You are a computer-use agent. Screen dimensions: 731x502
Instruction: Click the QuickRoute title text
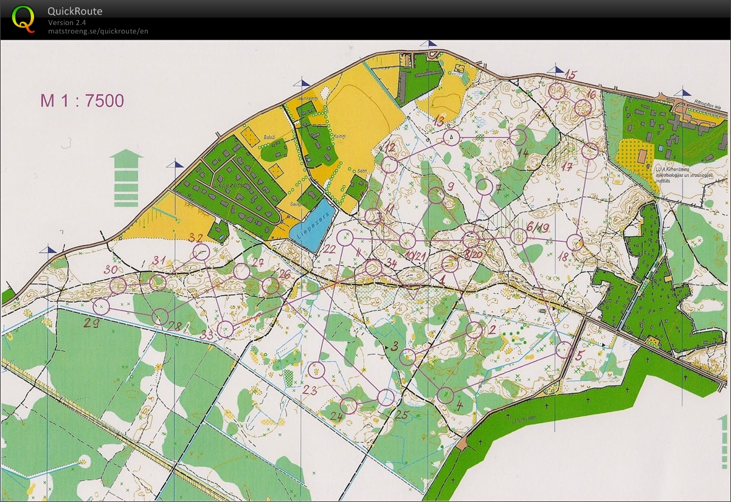pos(75,10)
